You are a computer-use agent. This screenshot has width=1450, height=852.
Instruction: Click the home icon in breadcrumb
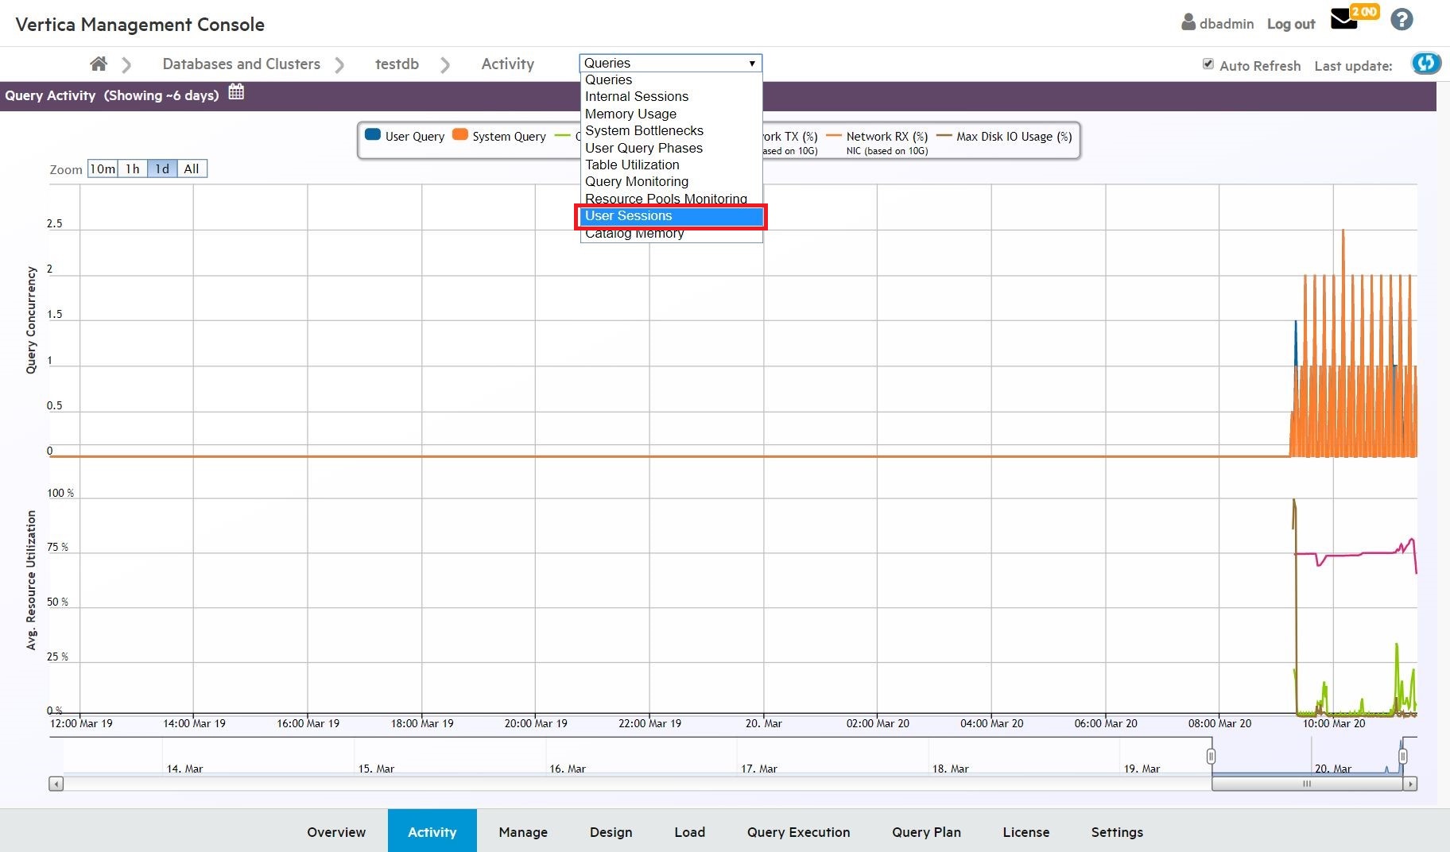99,64
